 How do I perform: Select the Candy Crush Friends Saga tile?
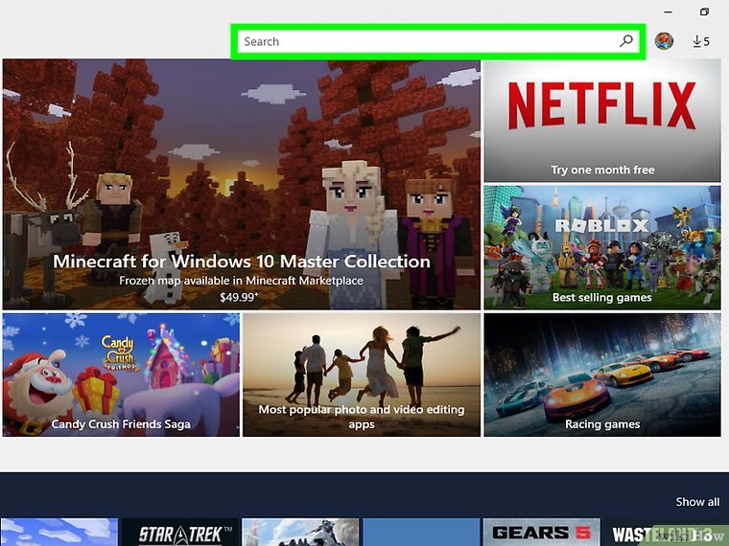121,375
